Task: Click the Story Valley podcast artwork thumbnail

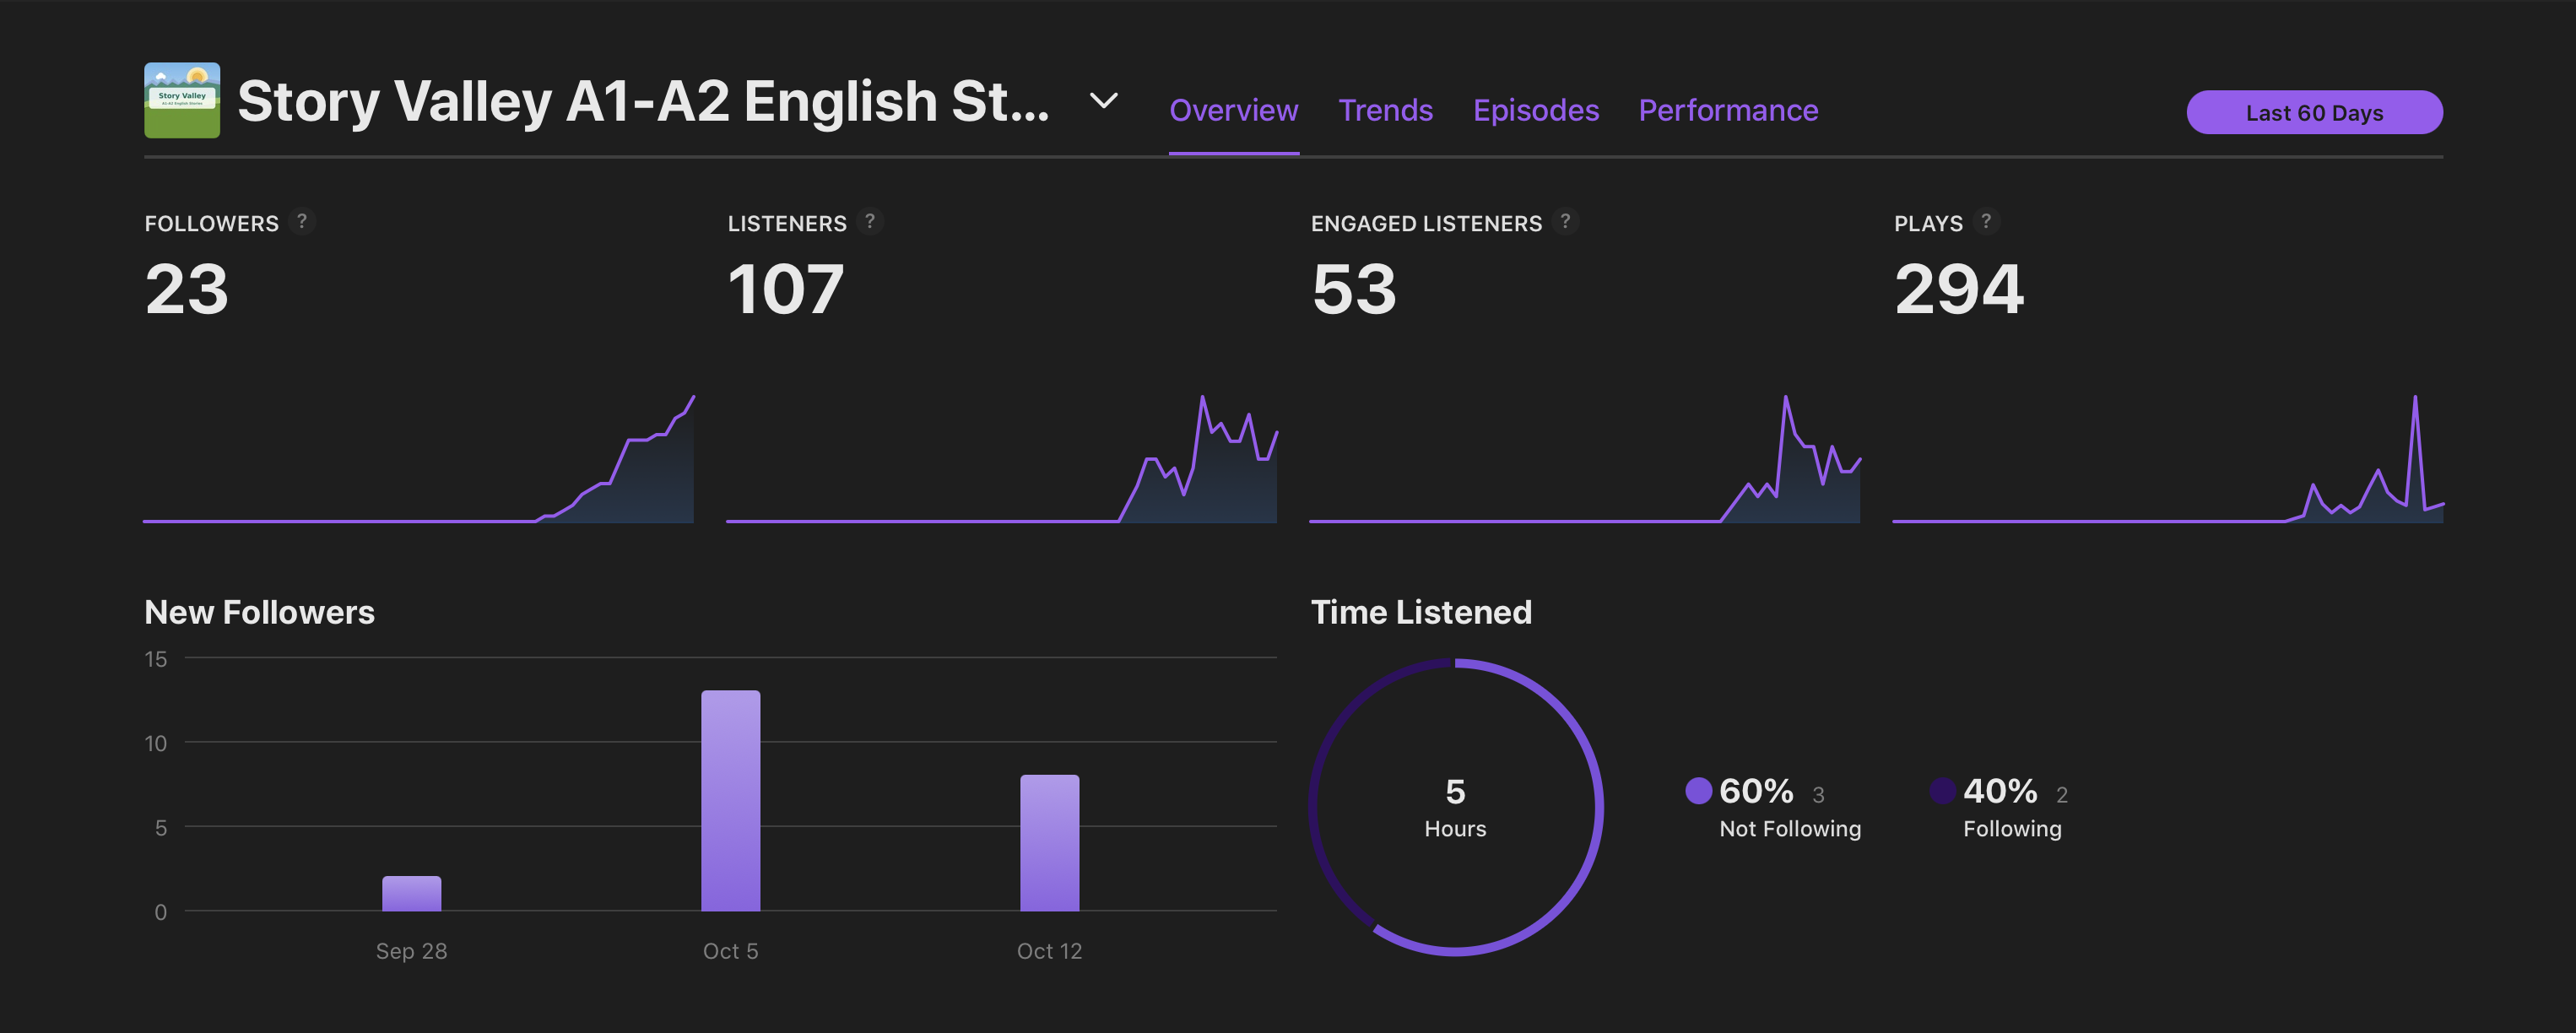Action: 182,100
